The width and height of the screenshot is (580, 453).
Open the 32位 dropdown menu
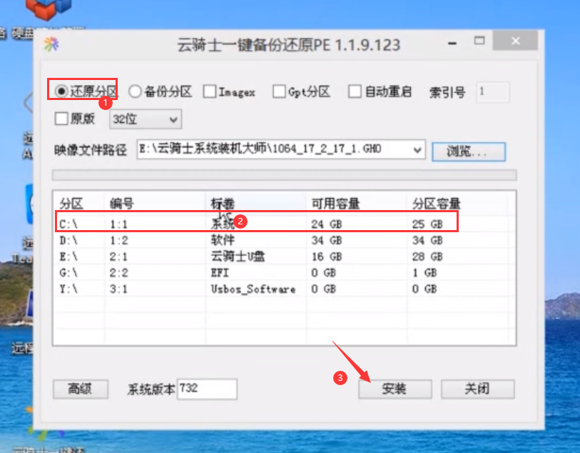tap(145, 119)
